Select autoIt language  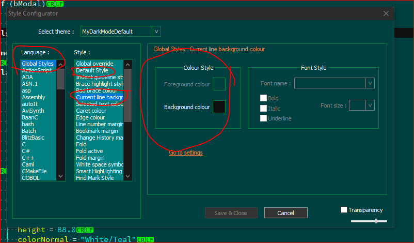tap(39, 104)
